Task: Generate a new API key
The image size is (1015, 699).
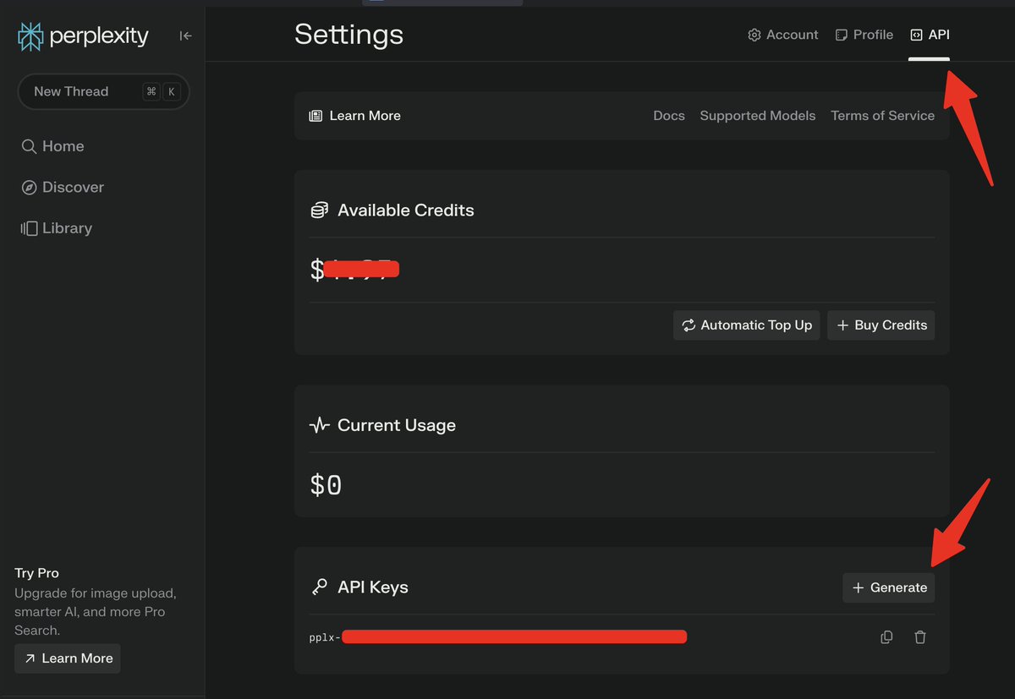Action: (889, 587)
